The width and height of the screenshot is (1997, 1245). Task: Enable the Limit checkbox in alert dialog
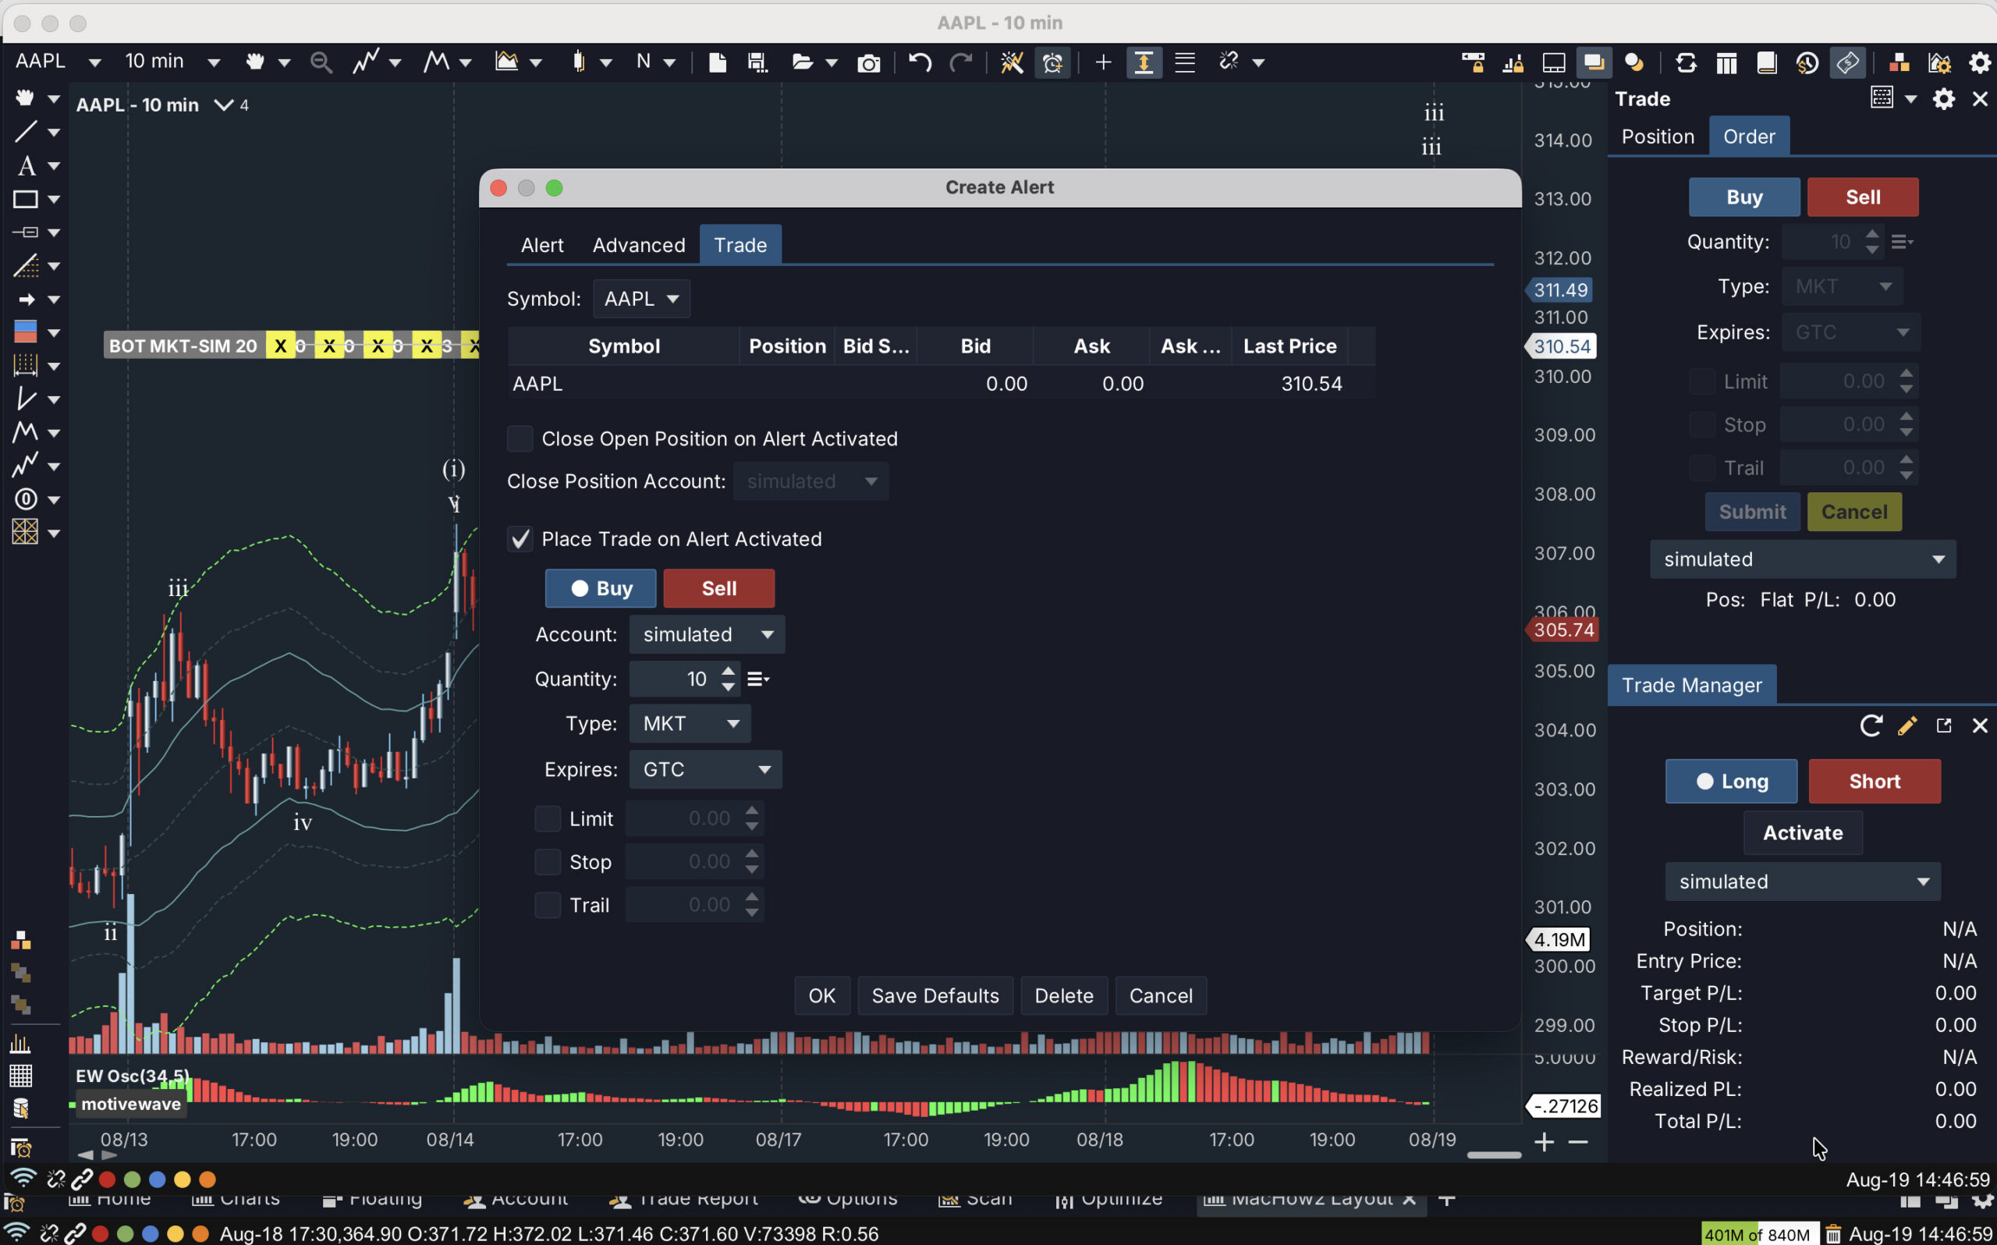tap(548, 818)
